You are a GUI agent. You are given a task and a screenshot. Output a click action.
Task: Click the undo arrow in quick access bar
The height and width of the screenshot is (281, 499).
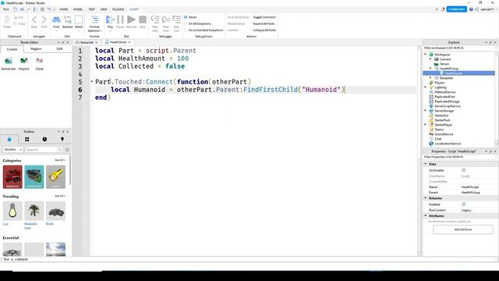click(x=49, y=9)
